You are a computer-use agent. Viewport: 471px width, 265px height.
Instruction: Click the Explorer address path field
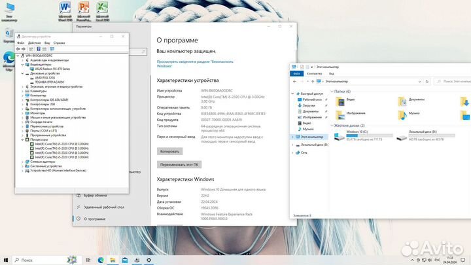pos(368,81)
